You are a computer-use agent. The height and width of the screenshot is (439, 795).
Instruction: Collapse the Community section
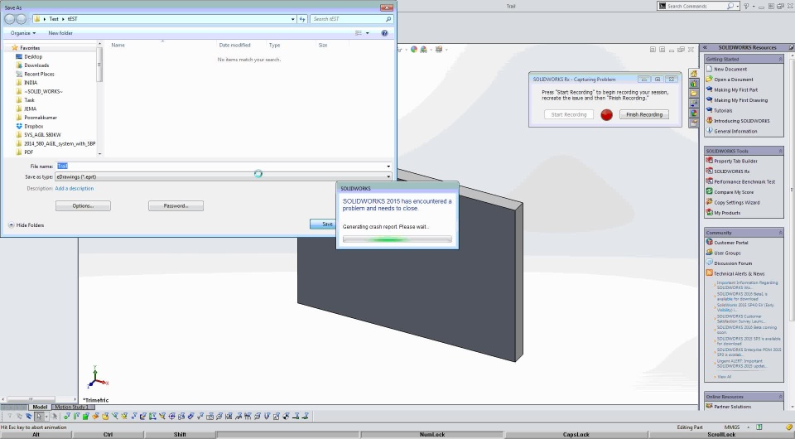tap(780, 233)
